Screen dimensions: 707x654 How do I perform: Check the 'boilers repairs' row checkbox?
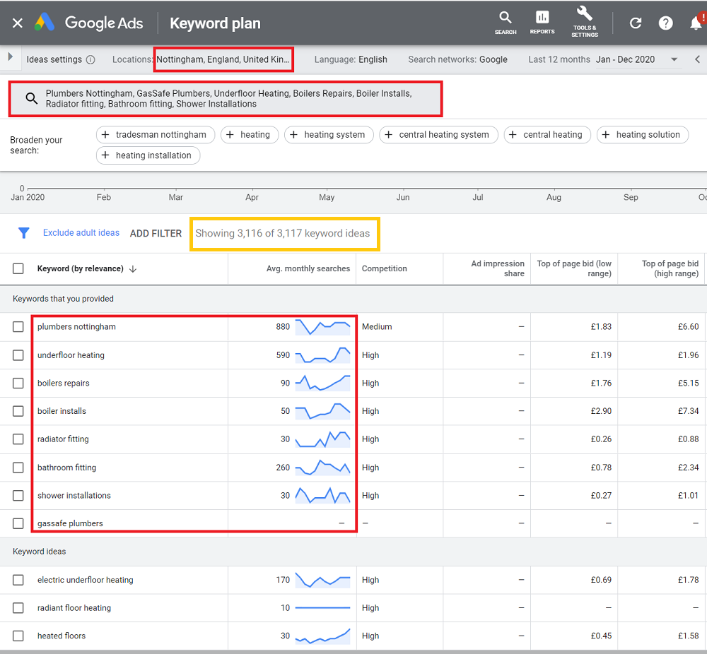coord(18,384)
